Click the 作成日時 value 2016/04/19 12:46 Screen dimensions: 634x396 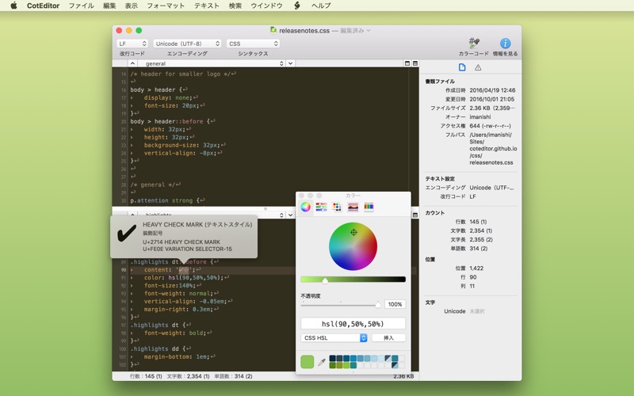click(492, 90)
